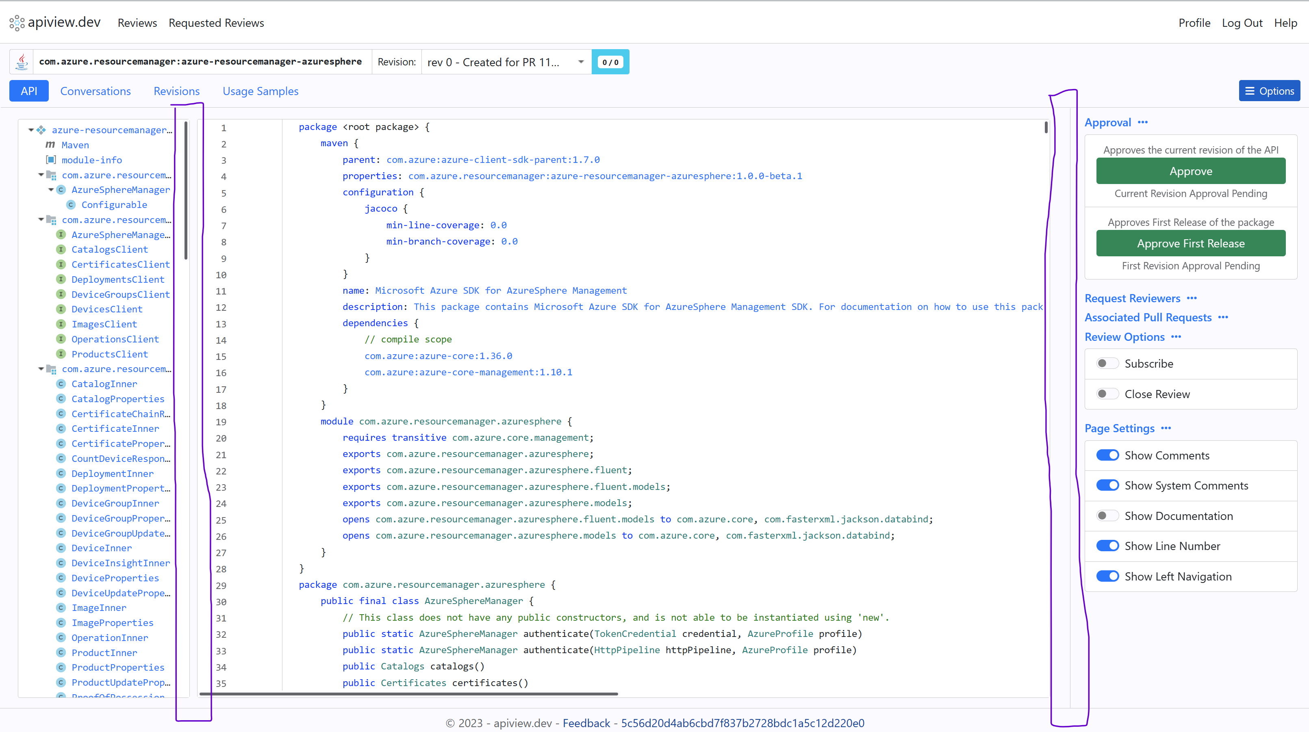The height and width of the screenshot is (732, 1309).
Task: Click the class icon next to AzureSphereManager
Action: pos(61,189)
